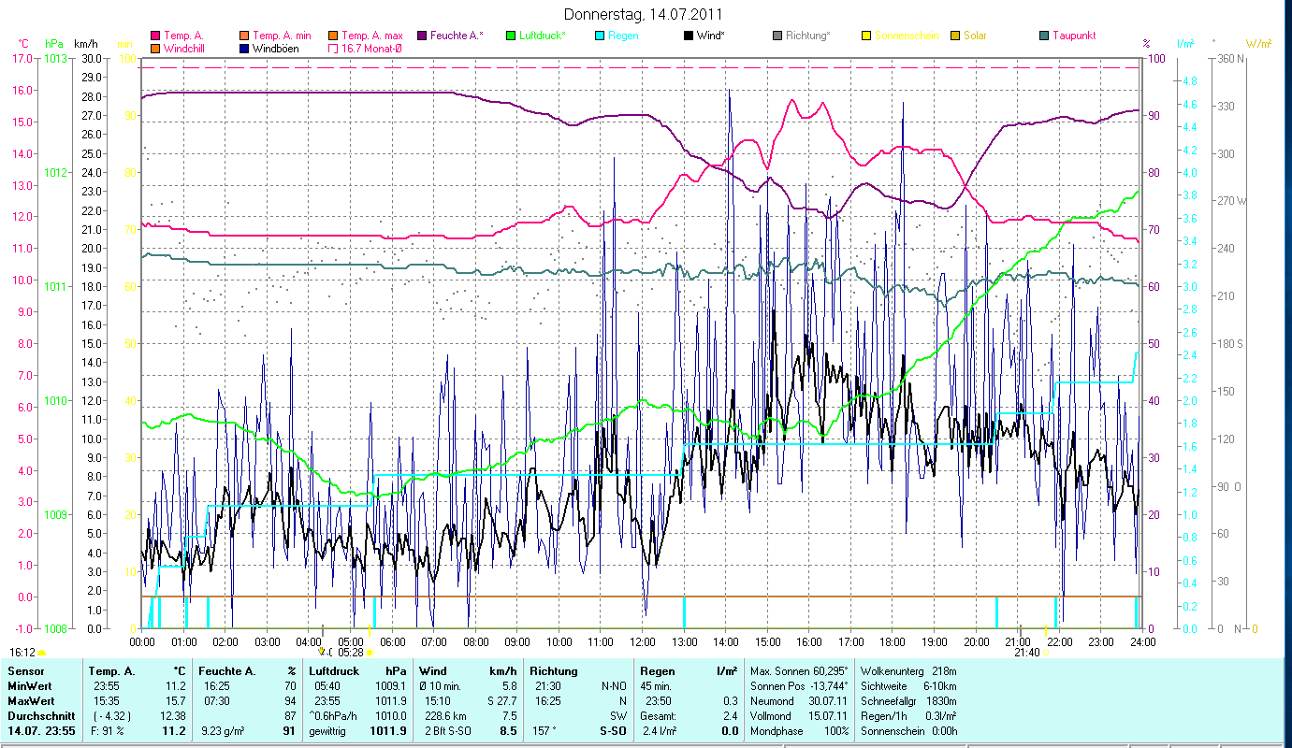The height and width of the screenshot is (748, 1292).
Task: Click the magenta Temp. A. legend swatch
Action: pyautogui.click(x=155, y=36)
